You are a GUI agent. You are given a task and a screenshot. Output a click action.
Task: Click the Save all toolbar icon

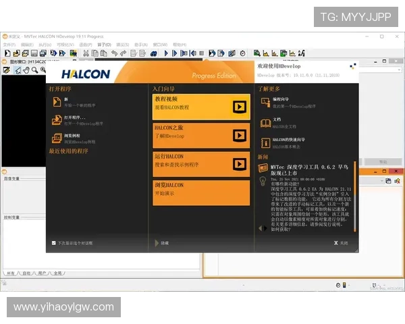coord(43,53)
